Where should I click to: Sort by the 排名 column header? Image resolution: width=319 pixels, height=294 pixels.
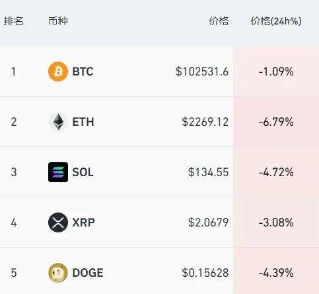tap(13, 21)
